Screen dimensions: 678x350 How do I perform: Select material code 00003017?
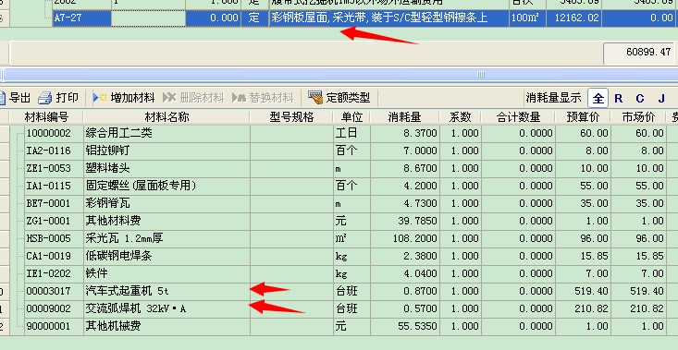tap(48, 291)
